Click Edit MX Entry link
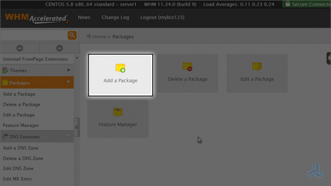Image resolution: width=331 pixels, height=186 pixels. click(17, 179)
